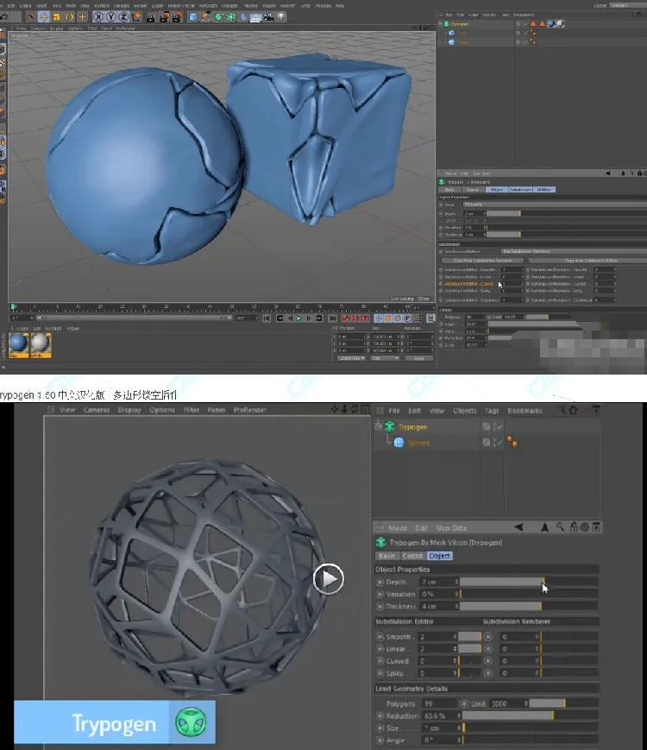
Task: Toggle the Trypogen enable checkmark
Action: point(498,427)
